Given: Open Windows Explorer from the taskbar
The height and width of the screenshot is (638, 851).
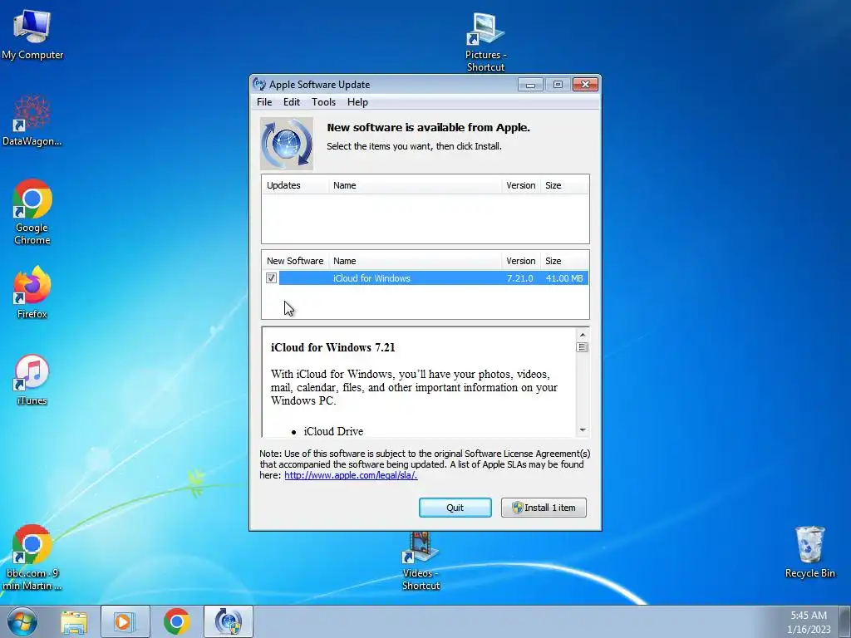Looking at the screenshot, I should [x=74, y=621].
